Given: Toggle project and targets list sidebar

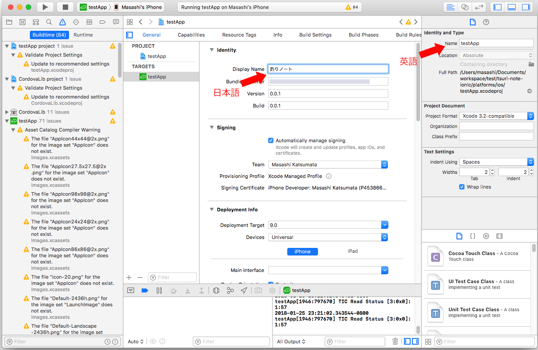Looking at the screenshot, I should click(x=130, y=35).
